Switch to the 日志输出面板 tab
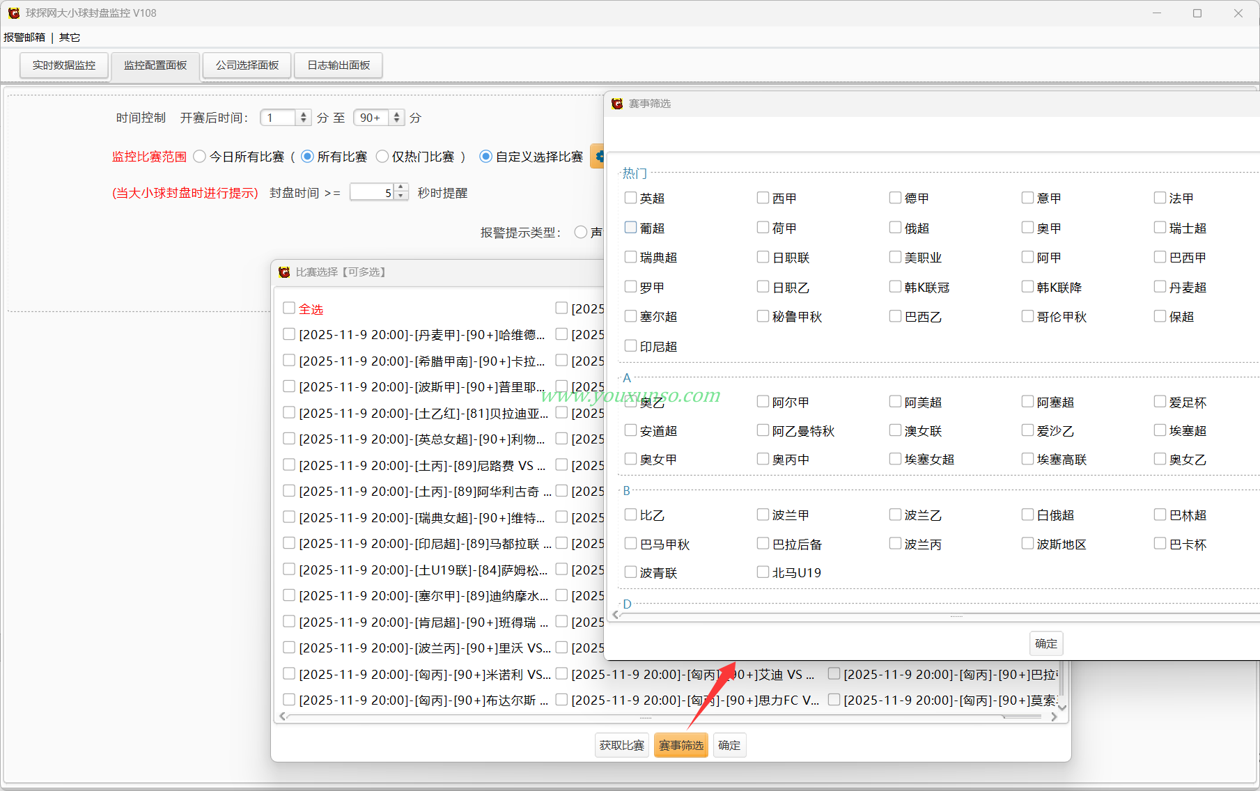The image size is (1260, 791). pyautogui.click(x=339, y=65)
